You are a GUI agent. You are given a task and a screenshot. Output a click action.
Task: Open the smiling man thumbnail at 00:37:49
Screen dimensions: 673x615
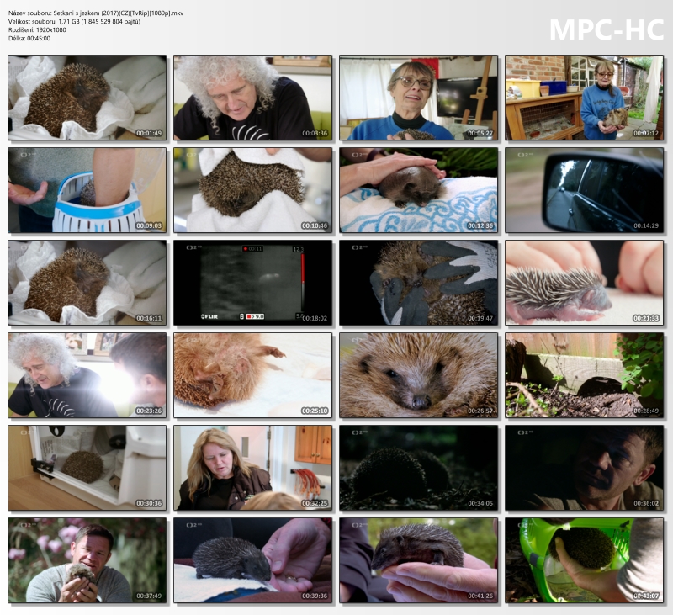pyautogui.click(x=87, y=560)
